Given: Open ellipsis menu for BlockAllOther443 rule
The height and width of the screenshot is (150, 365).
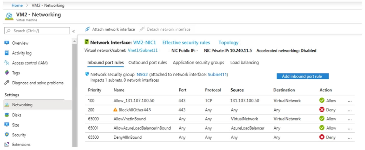Looking at the screenshot, I should pos(350,111).
